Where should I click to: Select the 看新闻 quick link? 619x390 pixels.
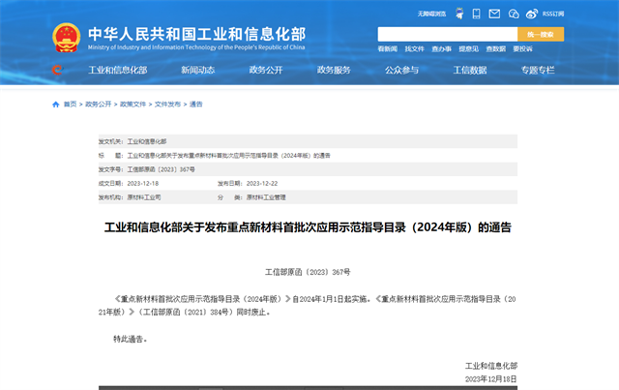(x=387, y=49)
